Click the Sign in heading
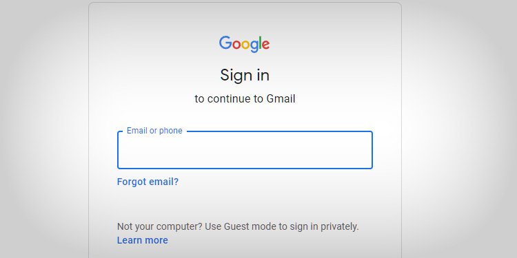Screen dimensions: 517x258 [245, 76]
